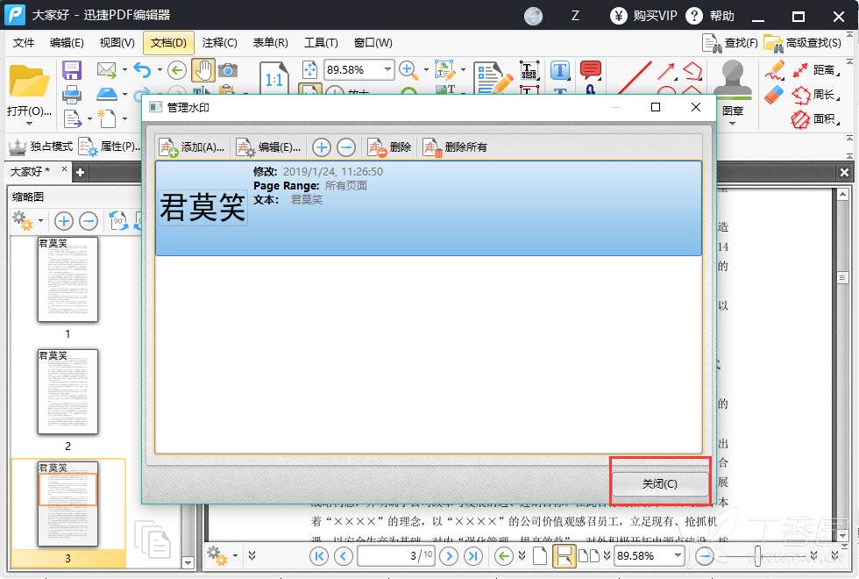
Task: Toggle continuous page layout in bottom bar
Action: (563, 556)
